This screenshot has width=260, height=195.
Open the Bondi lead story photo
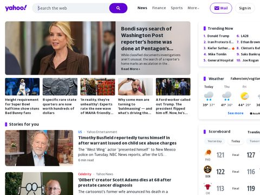tap(60, 48)
